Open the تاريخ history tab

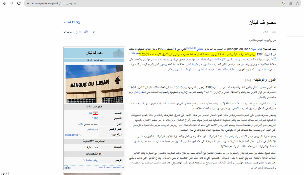[x=79, y=32]
